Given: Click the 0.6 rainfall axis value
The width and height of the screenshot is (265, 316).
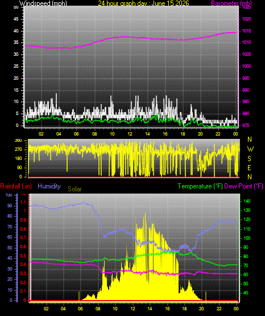Looking at the screenshot, I should pos(23,247).
